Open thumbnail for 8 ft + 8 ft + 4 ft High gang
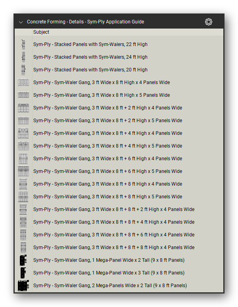This screenshot has height=307, width=238. point(23,222)
